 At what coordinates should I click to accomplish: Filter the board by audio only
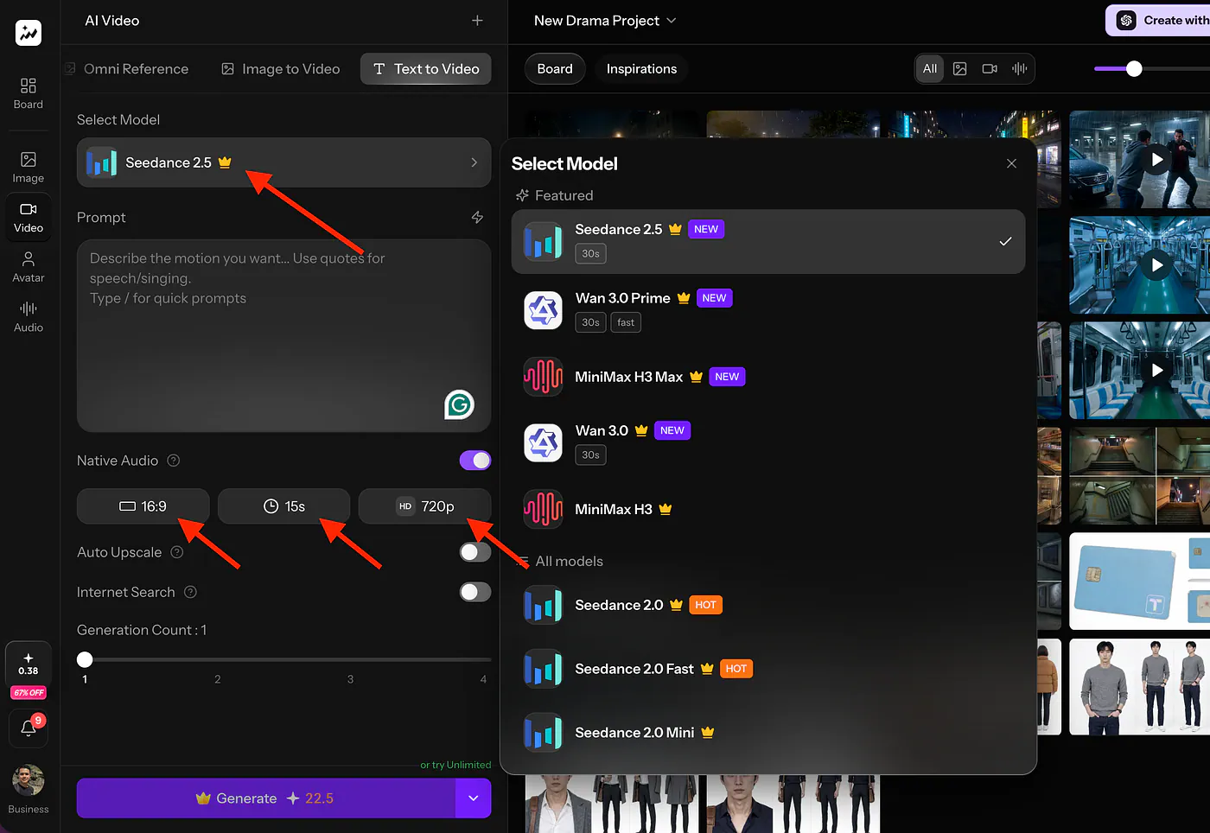click(x=1020, y=69)
